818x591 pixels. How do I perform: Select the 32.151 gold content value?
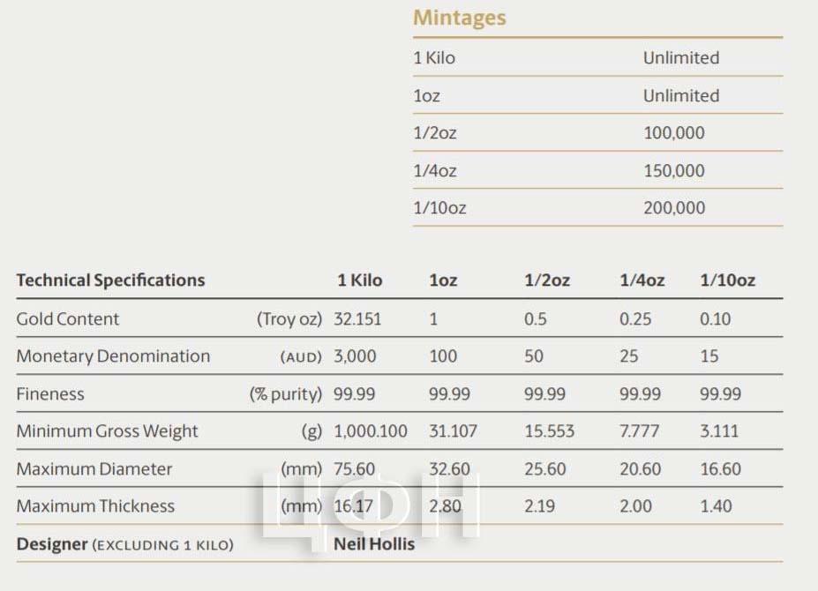click(x=357, y=318)
